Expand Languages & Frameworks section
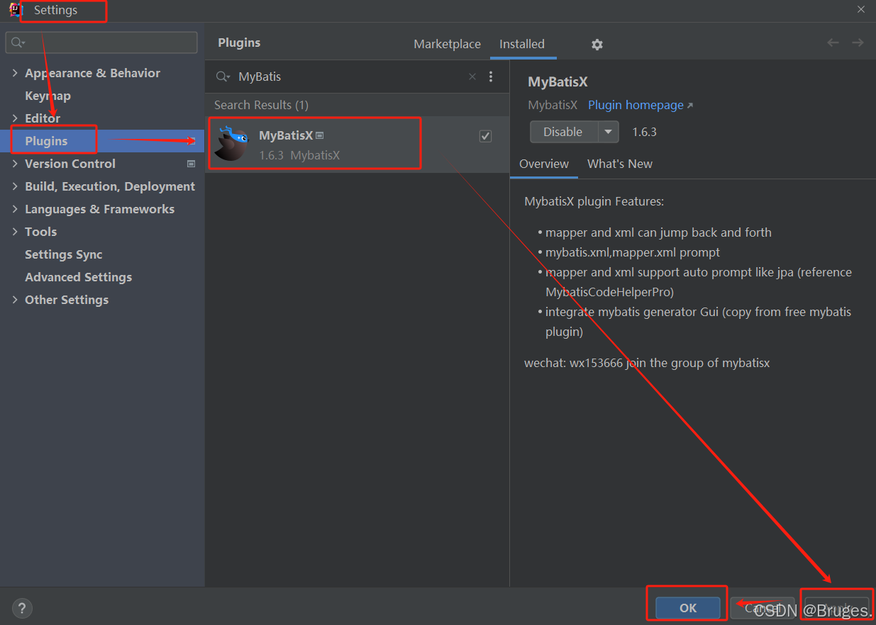Image resolution: width=876 pixels, height=625 pixels. [15, 209]
